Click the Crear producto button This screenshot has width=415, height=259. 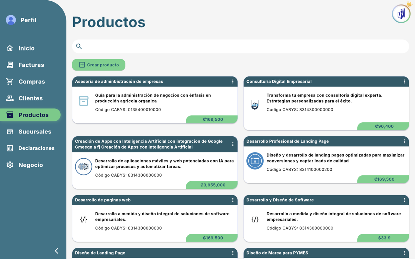tap(99, 65)
